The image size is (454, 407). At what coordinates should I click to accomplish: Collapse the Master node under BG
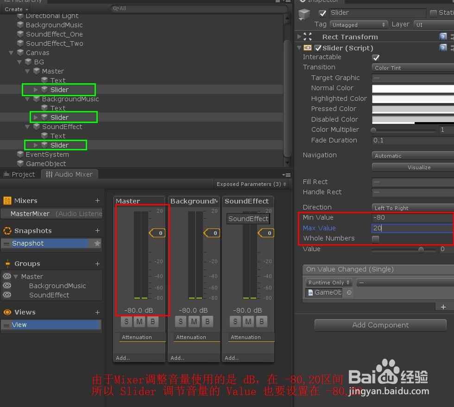point(27,71)
